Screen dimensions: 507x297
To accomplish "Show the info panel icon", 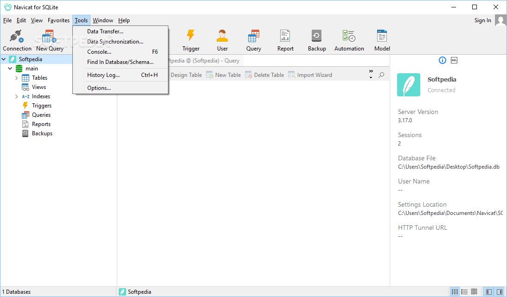I will click(x=443, y=60).
